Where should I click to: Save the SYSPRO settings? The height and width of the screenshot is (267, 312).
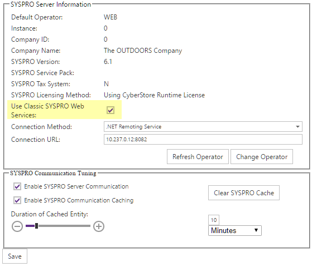(x=15, y=256)
